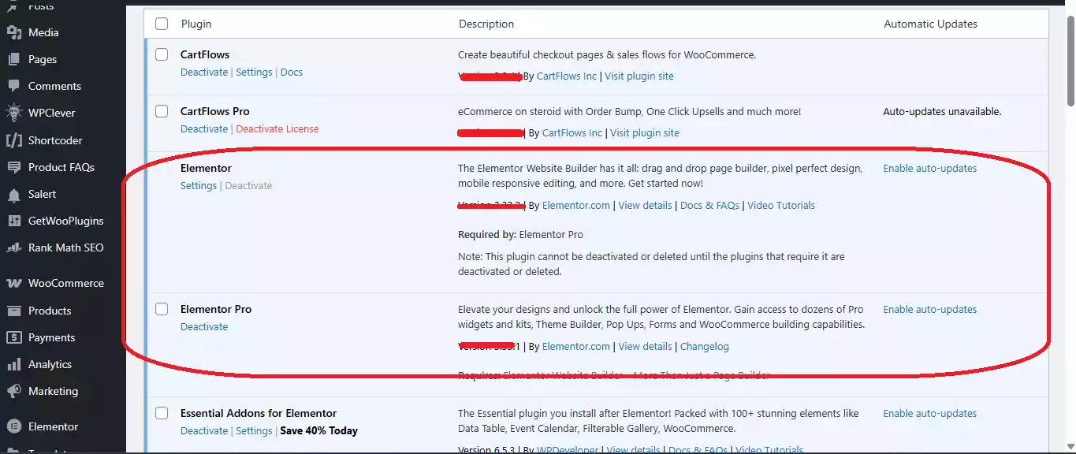Open the Pages sidebar icon

tap(13, 59)
